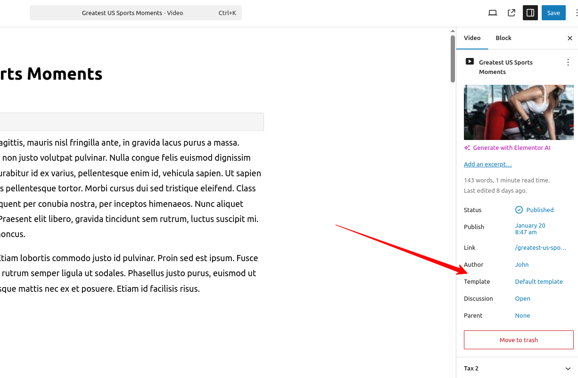
Task: Expand the Tax 2 panel
Action: pos(567,368)
